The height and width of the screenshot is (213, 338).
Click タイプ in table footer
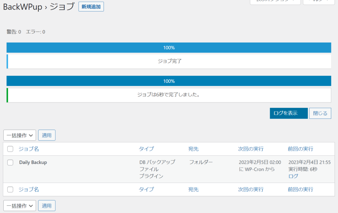[146, 190]
